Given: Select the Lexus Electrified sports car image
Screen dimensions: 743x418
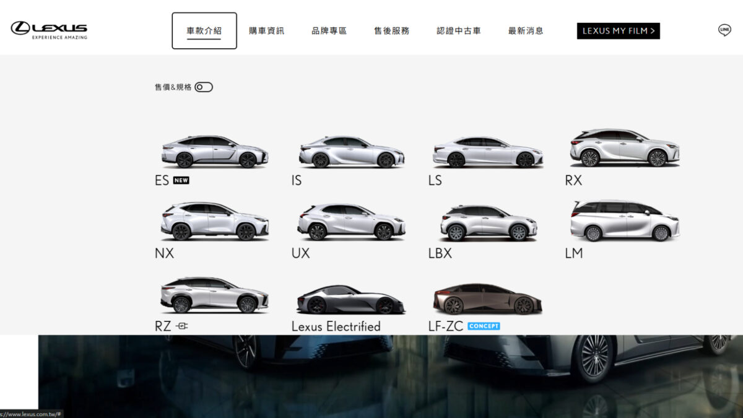Looking at the screenshot, I should pos(351,299).
